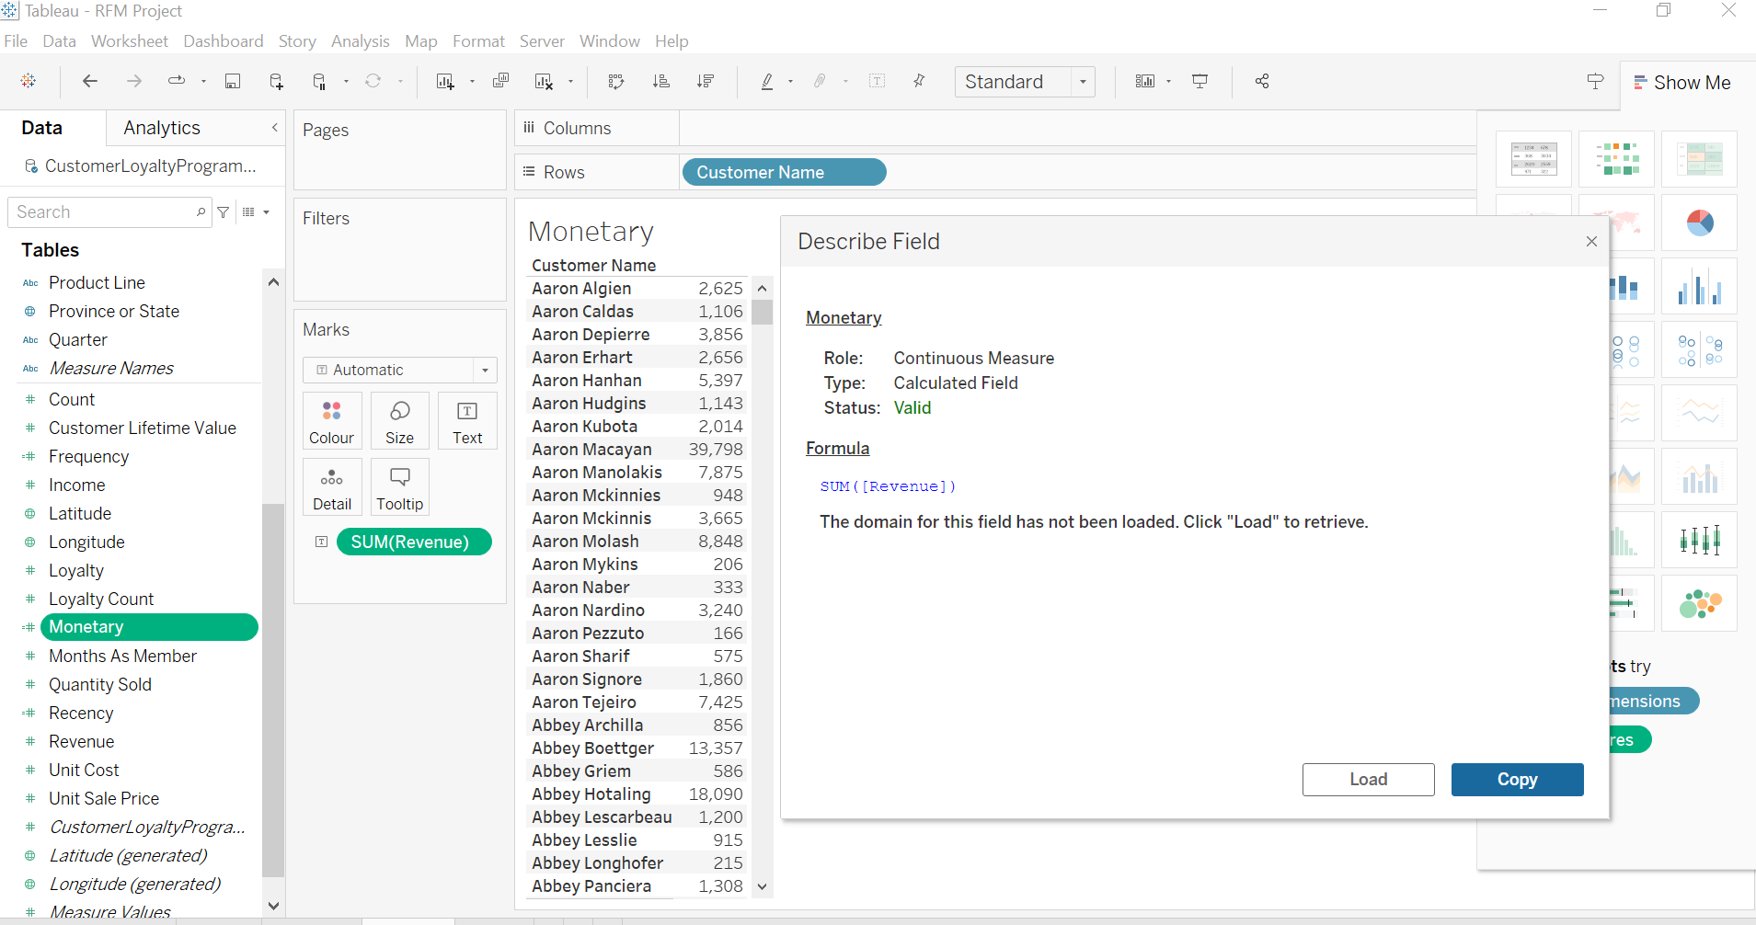This screenshot has height=925, width=1756.
Task: Click the Duplicate worksheet toolbar icon
Action: pyautogui.click(x=501, y=82)
